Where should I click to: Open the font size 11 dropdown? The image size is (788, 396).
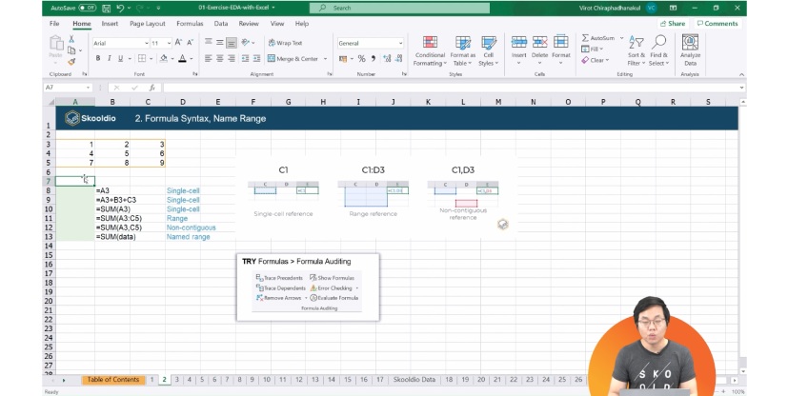(169, 43)
